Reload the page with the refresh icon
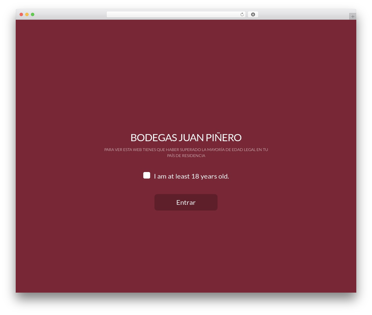The image size is (372, 315). [242, 15]
